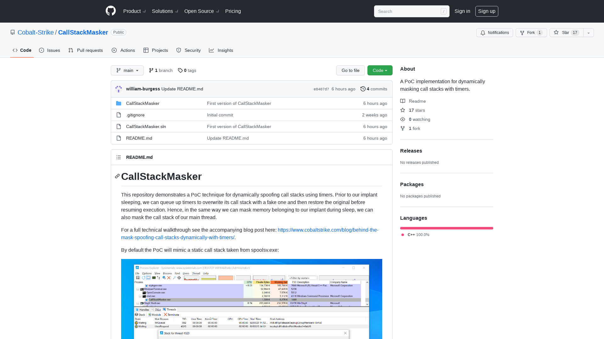This screenshot has width=604, height=339.
Task: Click the file icon next to README.md row
Action: [x=119, y=138]
